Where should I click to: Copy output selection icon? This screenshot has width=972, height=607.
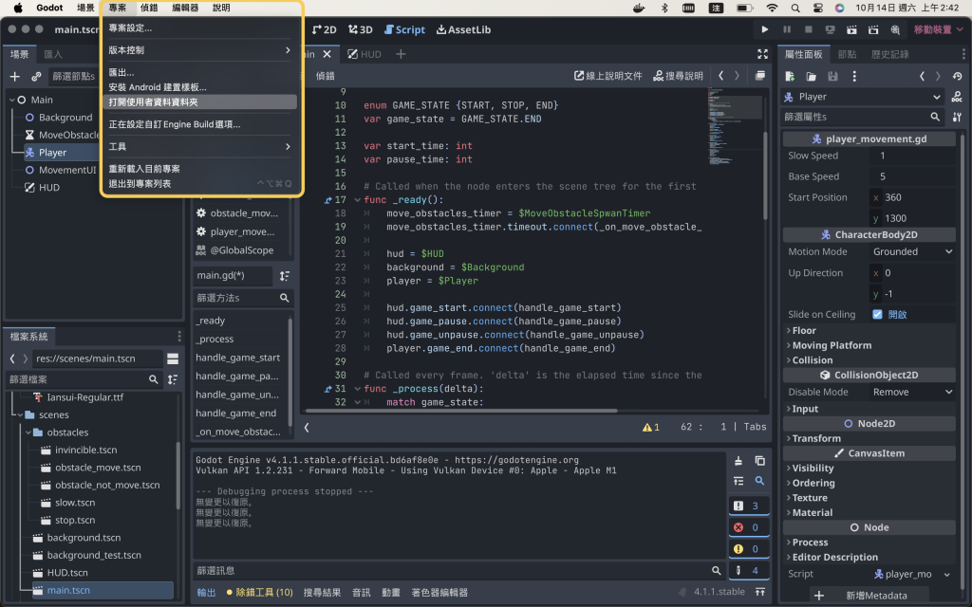coord(759,461)
